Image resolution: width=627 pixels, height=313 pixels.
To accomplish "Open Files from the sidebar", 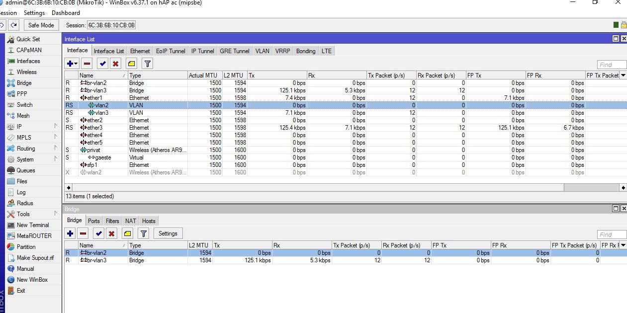I will 22,181.
